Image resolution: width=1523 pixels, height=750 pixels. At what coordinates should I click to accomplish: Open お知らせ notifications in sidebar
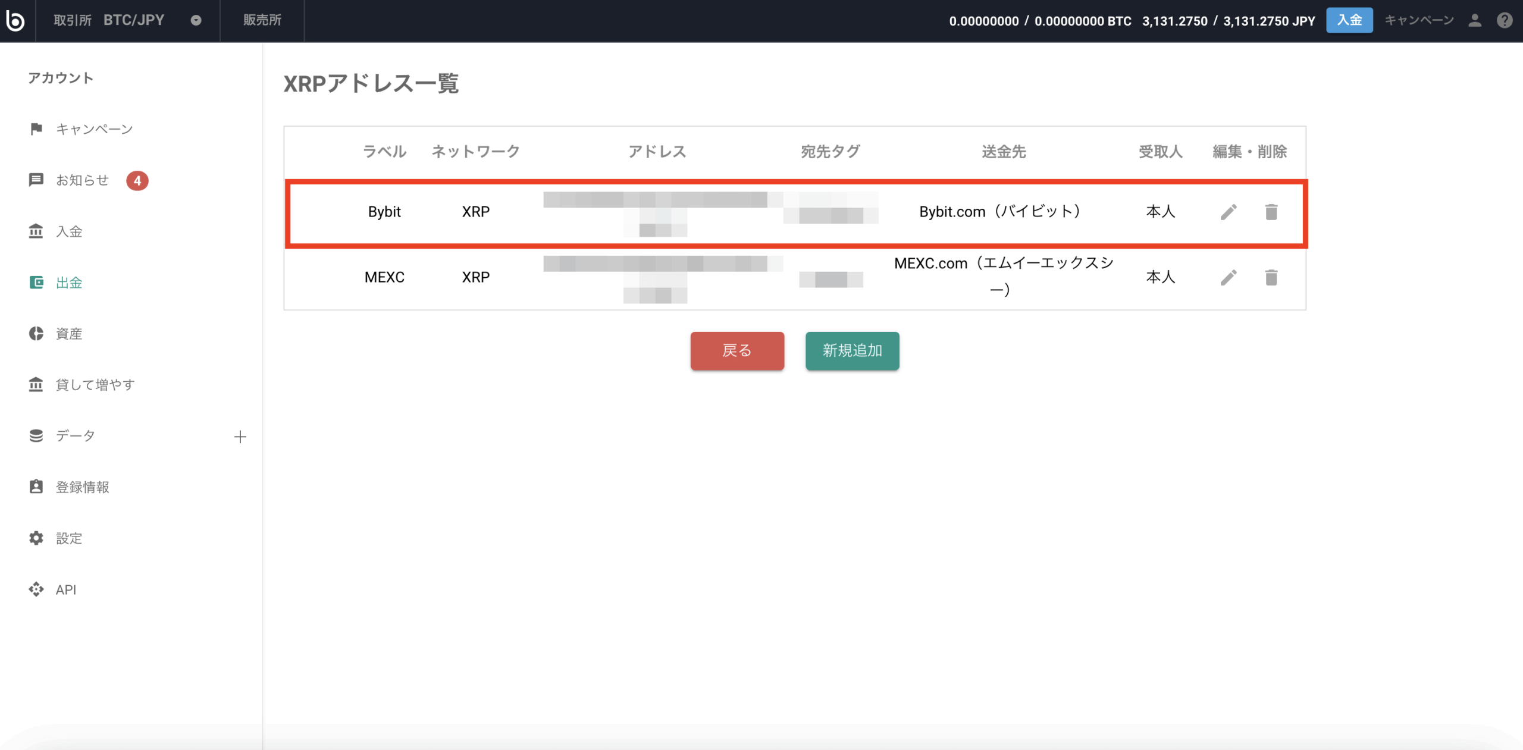click(x=82, y=180)
